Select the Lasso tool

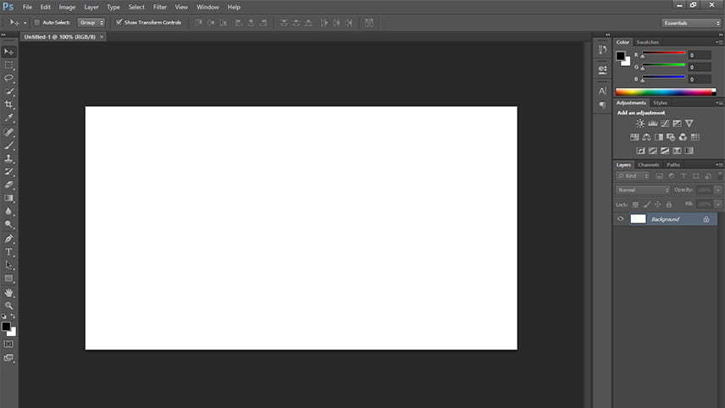(8, 78)
